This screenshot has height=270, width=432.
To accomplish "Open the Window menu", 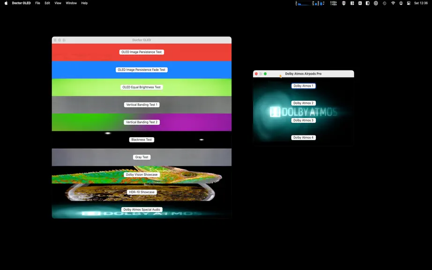I will [71, 3].
